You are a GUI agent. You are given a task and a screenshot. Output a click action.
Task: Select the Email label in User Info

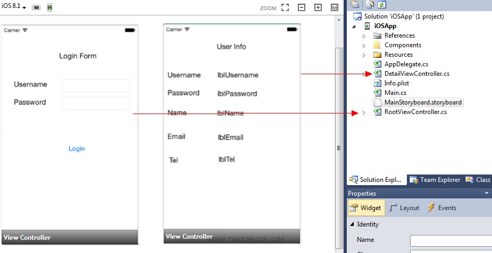pos(177,136)
